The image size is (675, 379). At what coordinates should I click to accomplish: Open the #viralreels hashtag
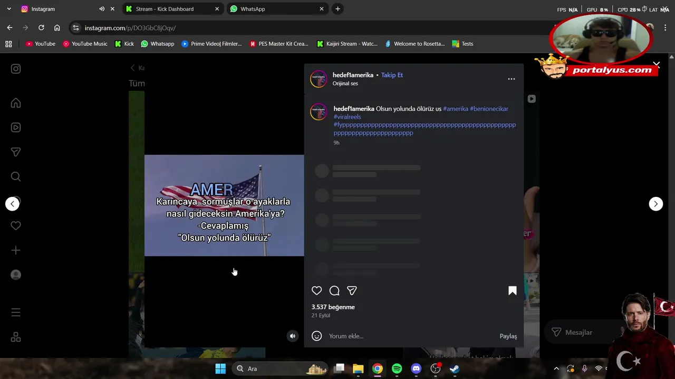click(347, 117)
